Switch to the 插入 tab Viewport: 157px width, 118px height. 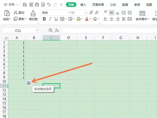tap(83, 5)
